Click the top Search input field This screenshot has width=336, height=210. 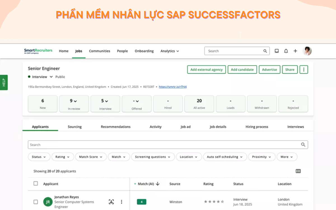[237, 51]
